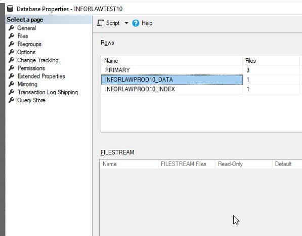The image size is (302, 236).
Task: Click the wrench icon beside Files
Action: coord(11,36)
